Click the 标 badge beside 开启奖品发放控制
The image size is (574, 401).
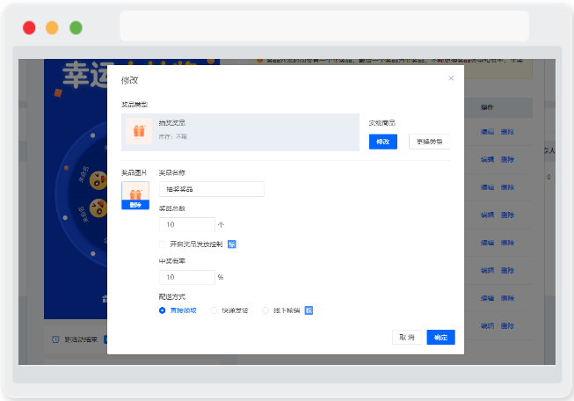click(232, 244)
